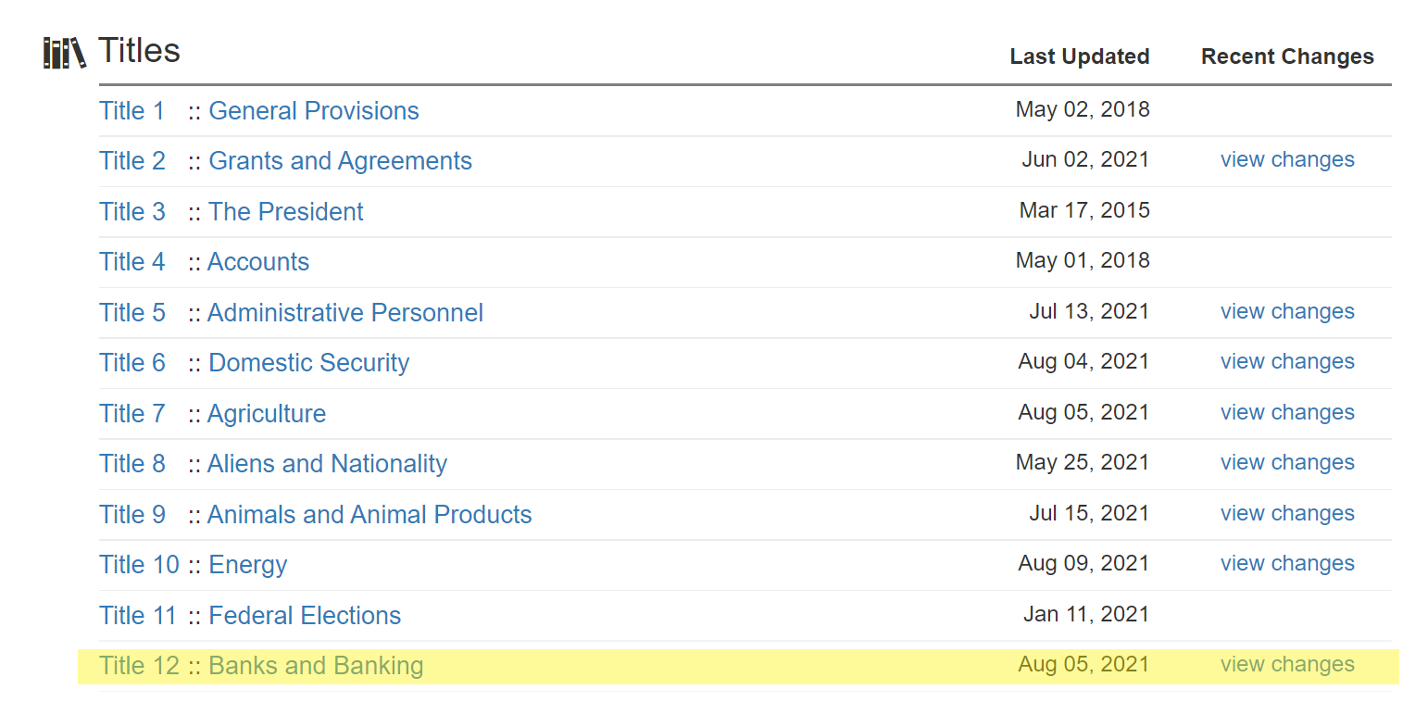Open Title 2 Grants and Agreements

click(285, 161)
